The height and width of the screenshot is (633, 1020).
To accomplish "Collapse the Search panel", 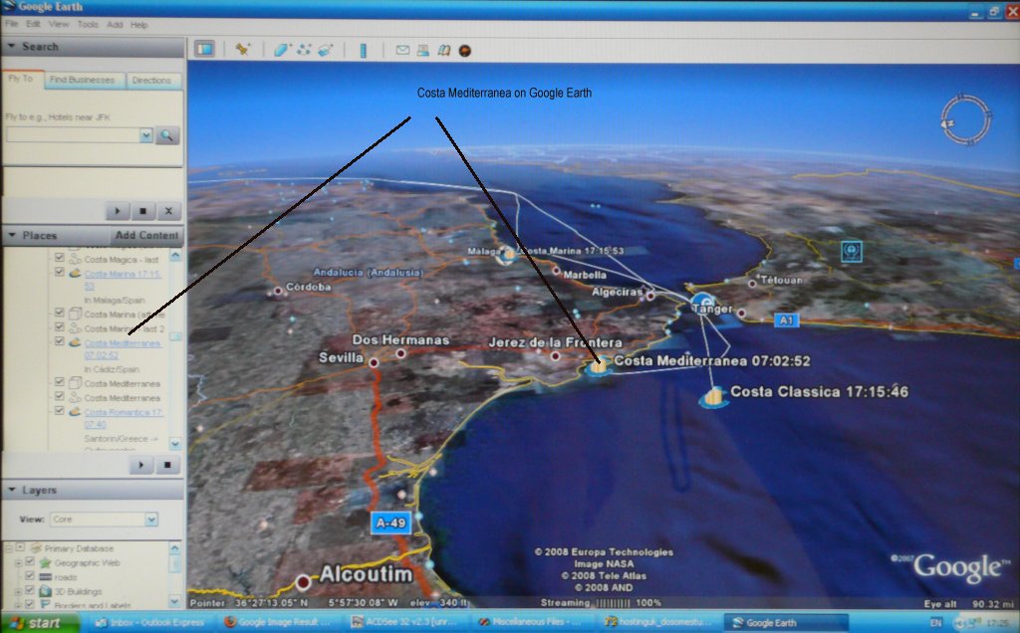I will click(x=11, y=46).
